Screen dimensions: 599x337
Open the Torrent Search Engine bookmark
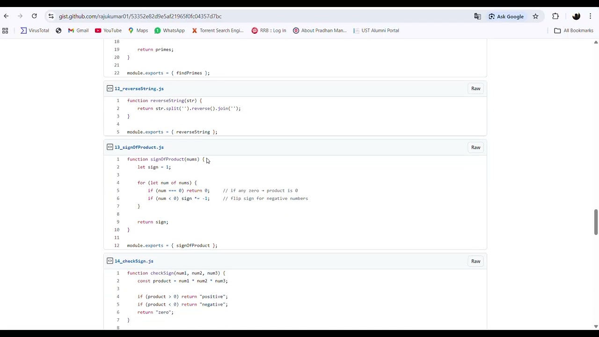(218, 30)
